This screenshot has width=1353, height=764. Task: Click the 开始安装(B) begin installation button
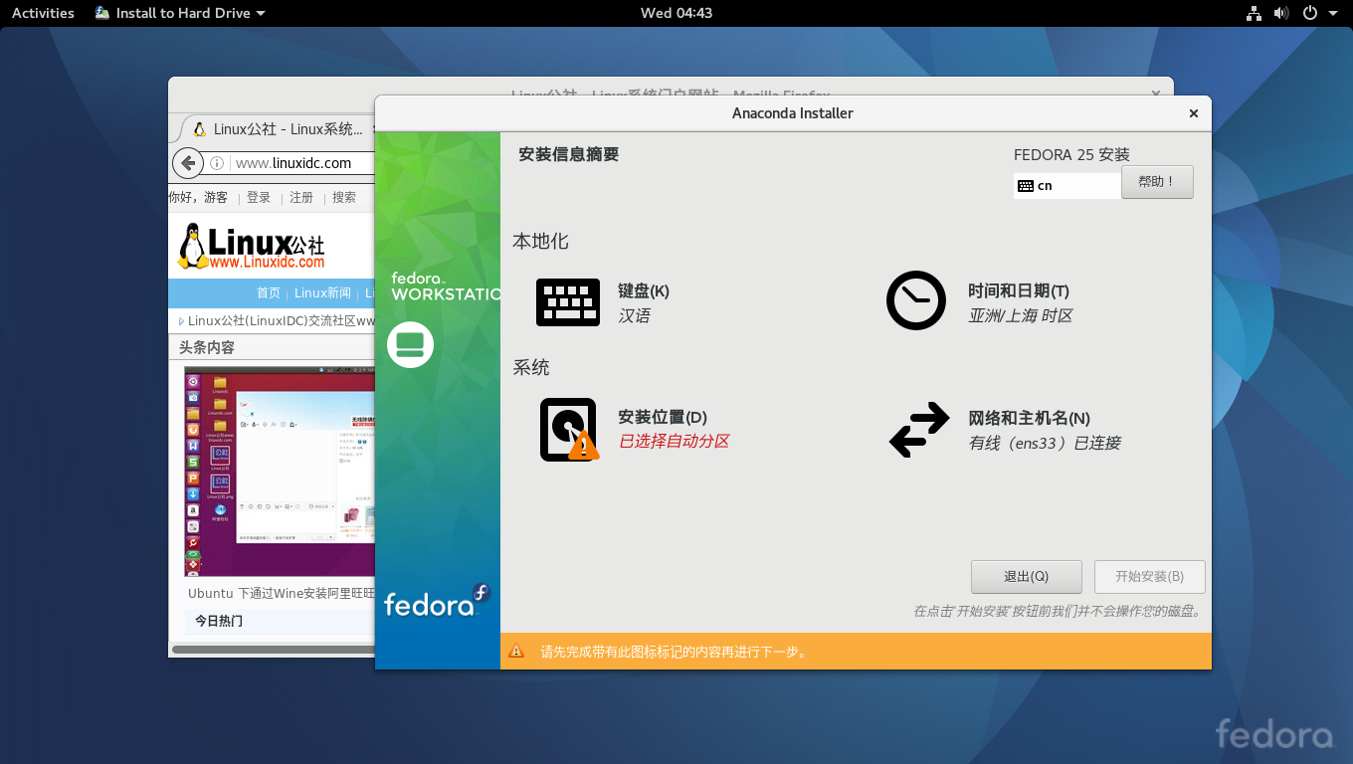tap(1149, 577)
